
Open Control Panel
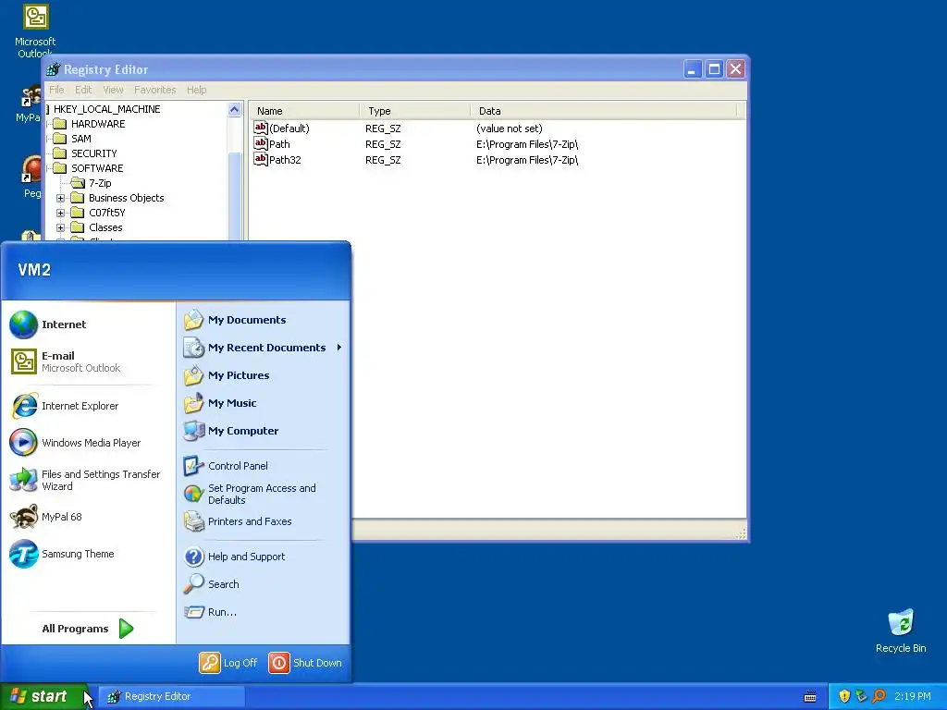coord(238,466)
